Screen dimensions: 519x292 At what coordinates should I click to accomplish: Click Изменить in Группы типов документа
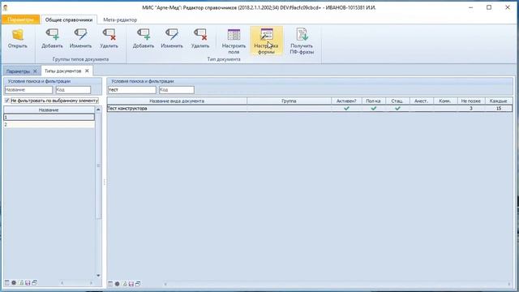(80, 38)
